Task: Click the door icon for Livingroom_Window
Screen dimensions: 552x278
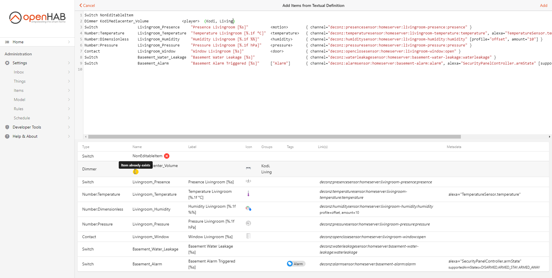Action: tap(248, 236)
